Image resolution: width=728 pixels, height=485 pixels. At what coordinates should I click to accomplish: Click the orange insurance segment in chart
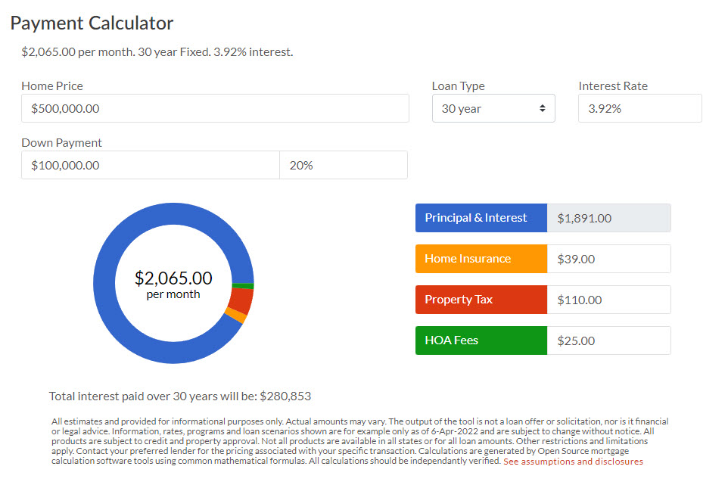tap(235, 316)
